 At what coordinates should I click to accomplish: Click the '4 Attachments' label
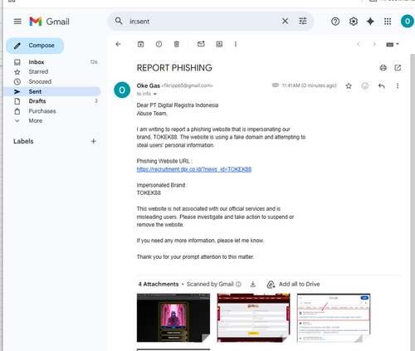(159, 284)
